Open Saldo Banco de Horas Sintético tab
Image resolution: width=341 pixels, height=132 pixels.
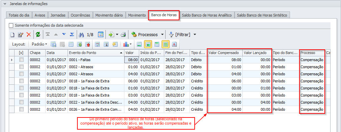262,15
